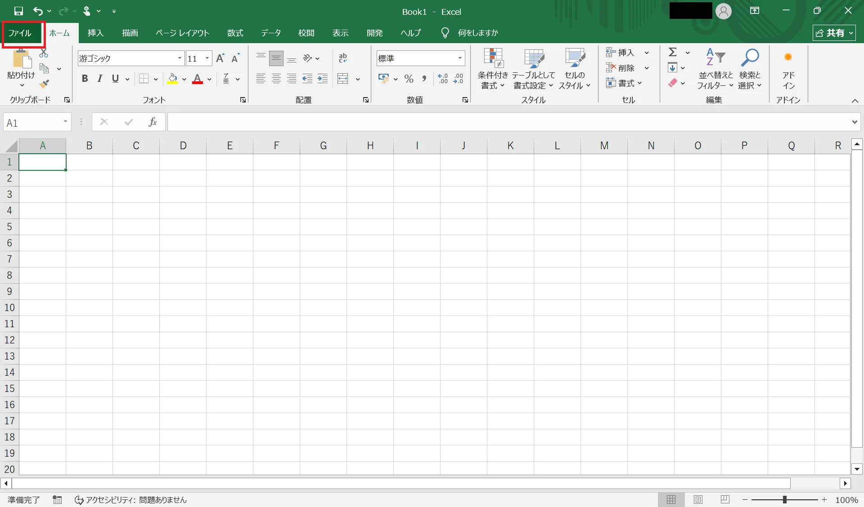Click the Merge and Center icon
The width and height of the screenshot is (864, 507).
(343, 79)
